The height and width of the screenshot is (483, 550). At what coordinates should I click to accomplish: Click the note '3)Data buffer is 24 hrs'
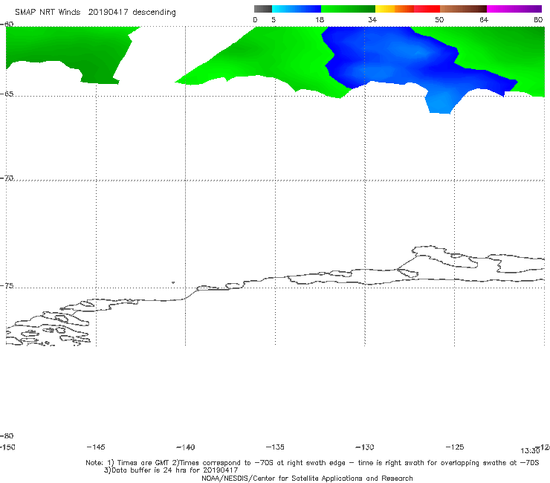click(x=171, y=470)
